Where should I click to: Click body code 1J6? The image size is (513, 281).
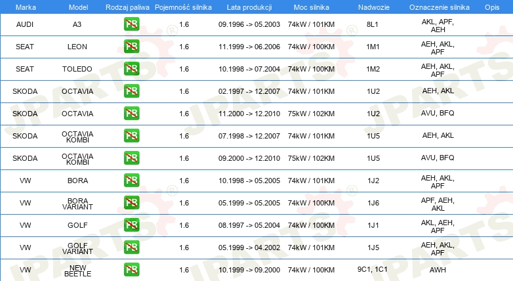point(373,203)
